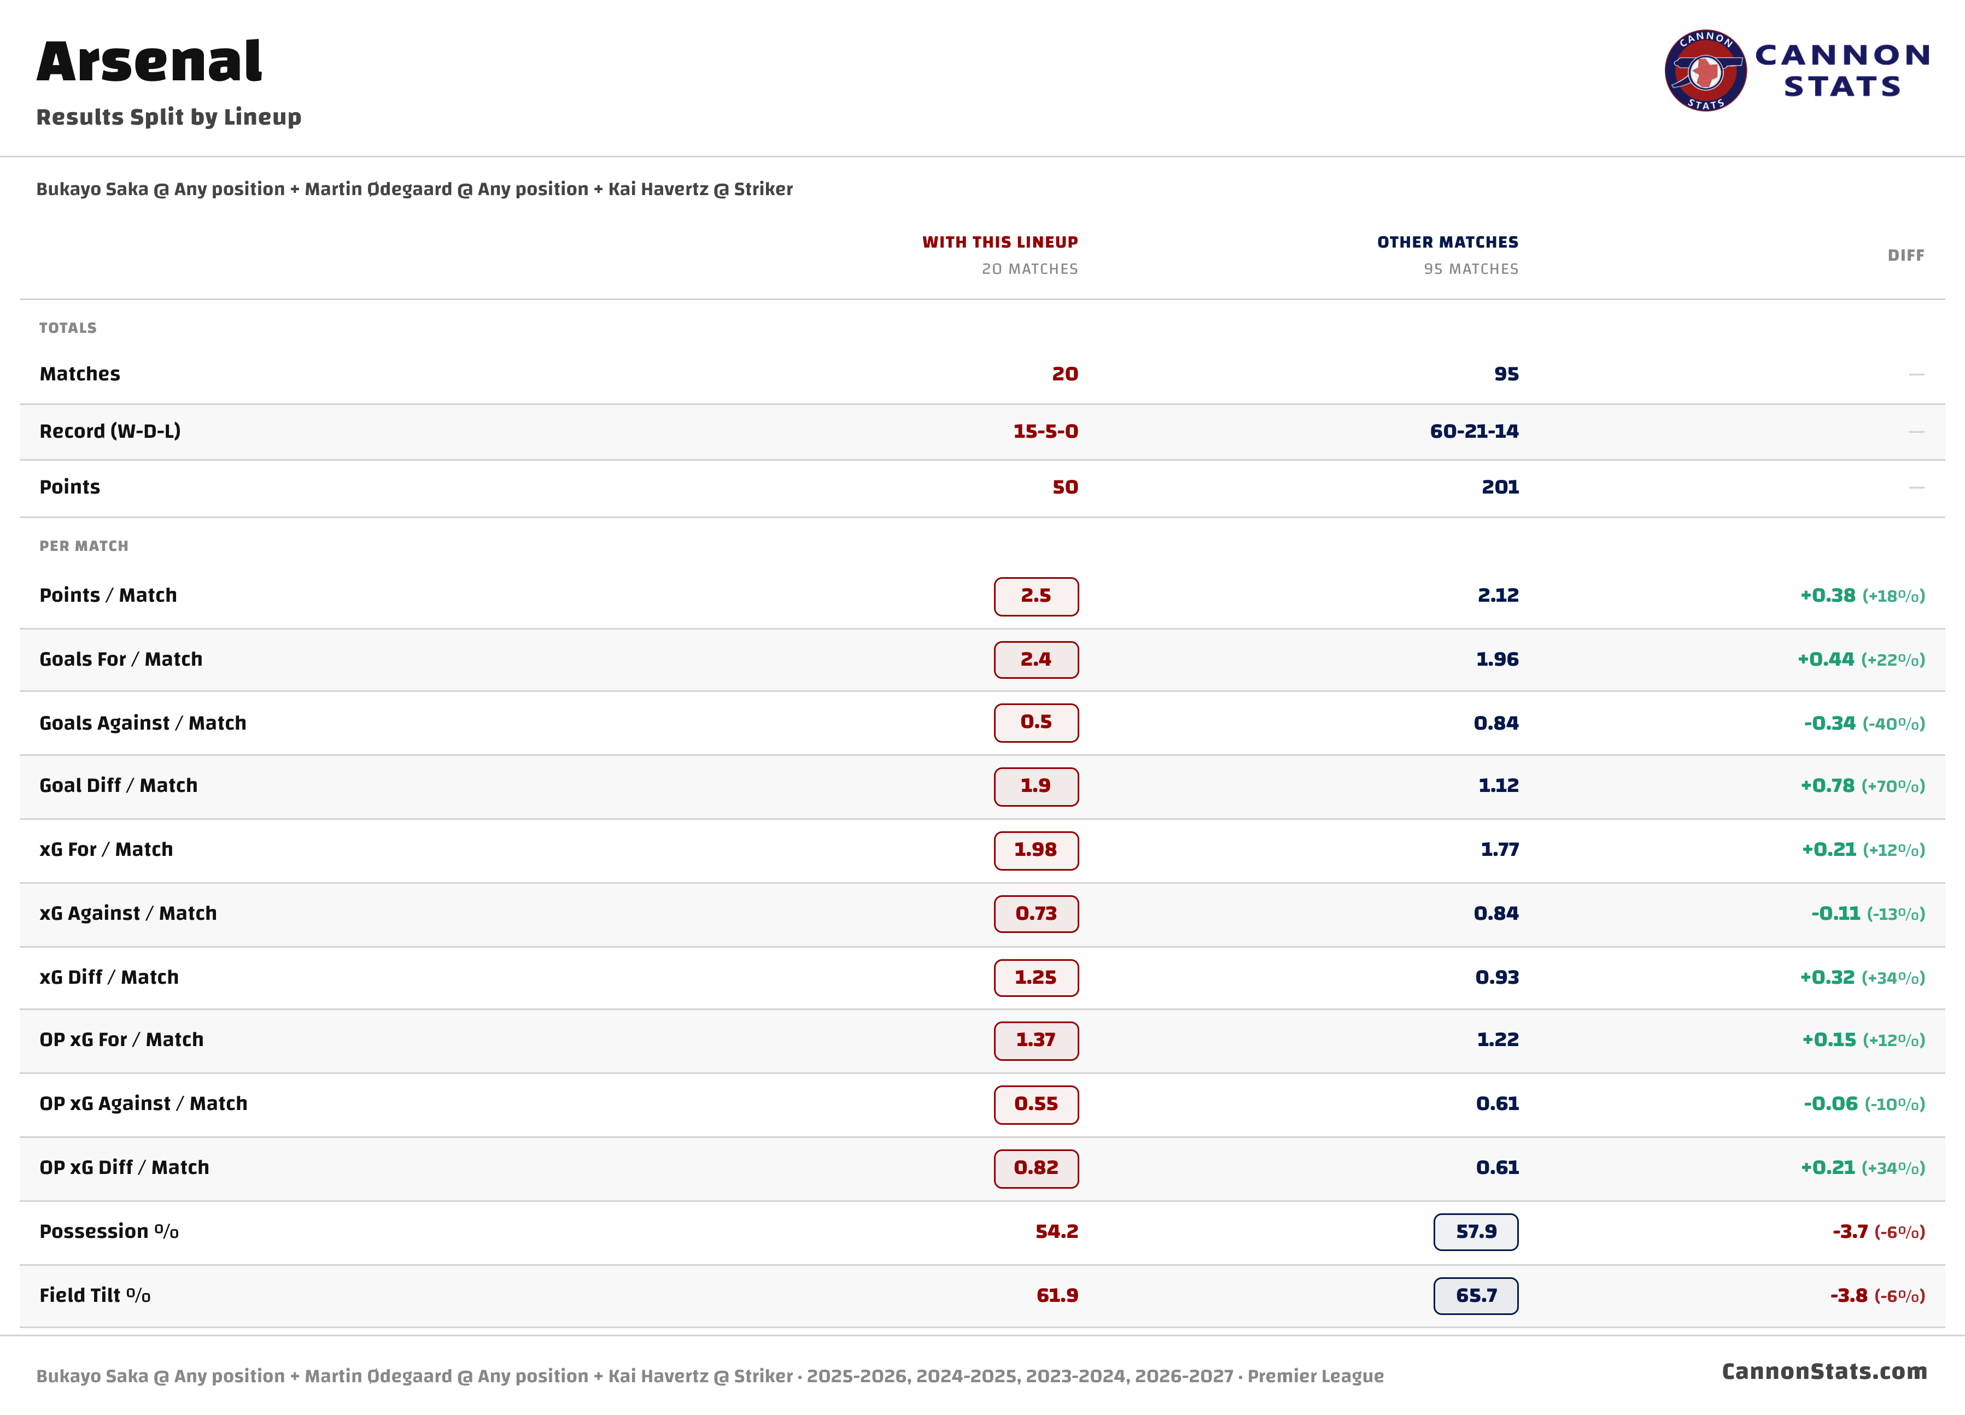Click the "0.93" xG diff value
1965x1415 pixels.
click(x=1497, y=978)
